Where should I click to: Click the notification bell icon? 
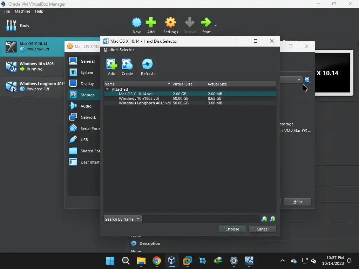(x=349, y=261)
